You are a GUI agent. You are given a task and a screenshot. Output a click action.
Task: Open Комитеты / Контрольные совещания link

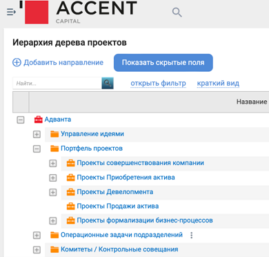119,249
